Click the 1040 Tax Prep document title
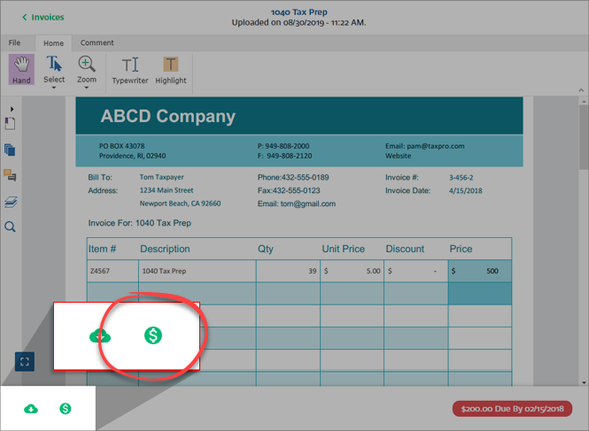Viewport: 589px width, 431px height. [299, 12]
